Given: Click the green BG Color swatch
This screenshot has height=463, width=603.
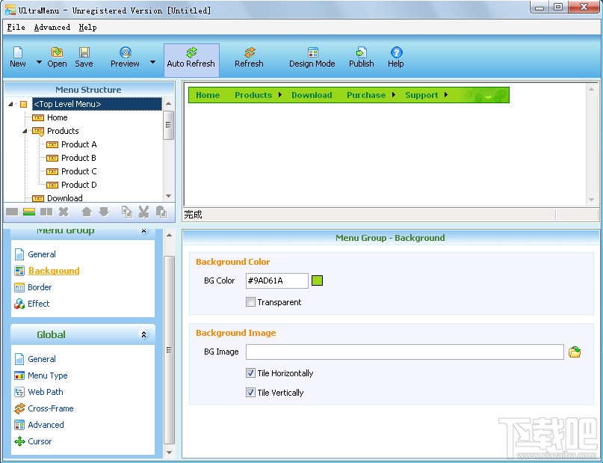Looking at the screenshot, I should point(318,280).
